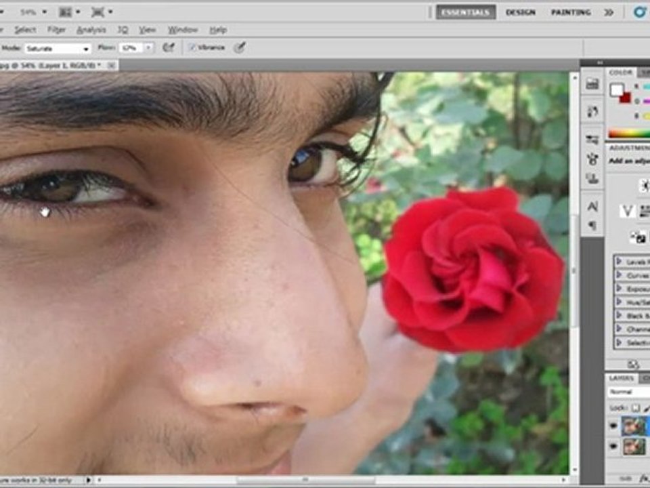This screenshot has height=488, width=650.
Task: Switch to the Layers panel tab
Action: 621,378
